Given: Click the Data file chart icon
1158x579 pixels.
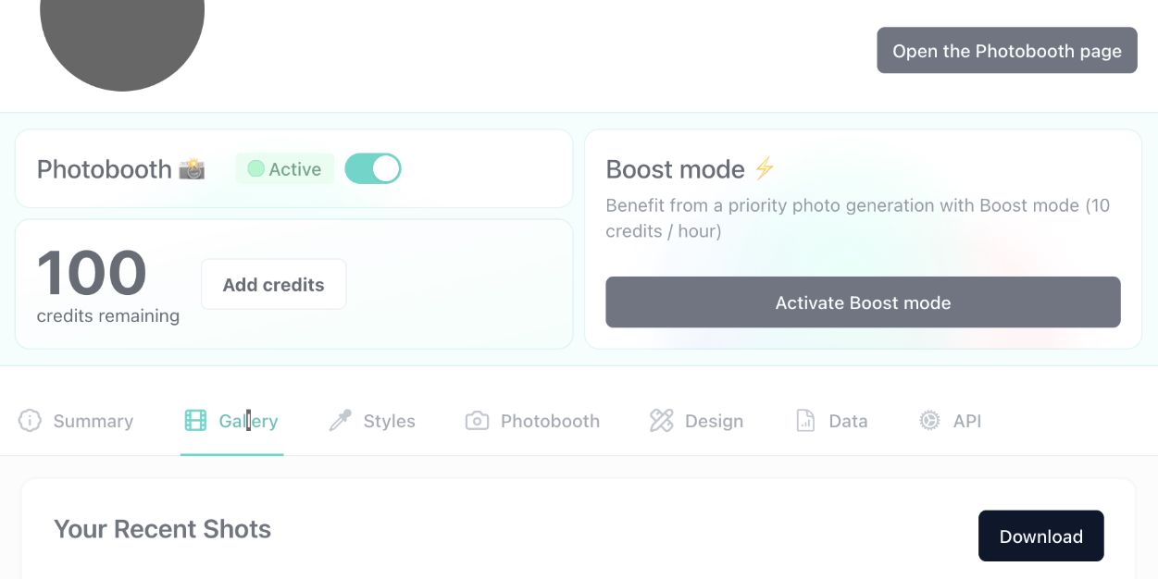Looking at the screenshot, I should tap(805, 421).
